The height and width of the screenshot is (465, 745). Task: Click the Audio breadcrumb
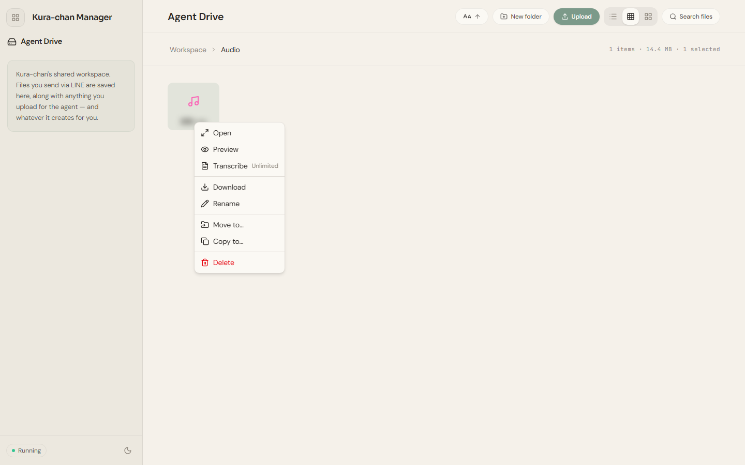point(230,50)
